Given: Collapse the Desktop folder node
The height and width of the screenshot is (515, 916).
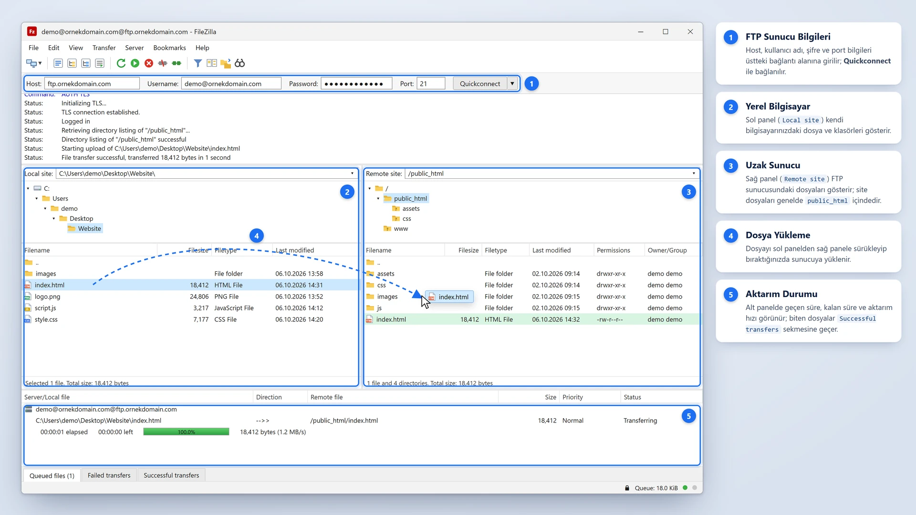Looking at the screenshot, I should (x=54, y=218).
